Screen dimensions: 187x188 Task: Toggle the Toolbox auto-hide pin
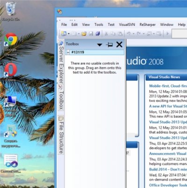click(109, 45)
